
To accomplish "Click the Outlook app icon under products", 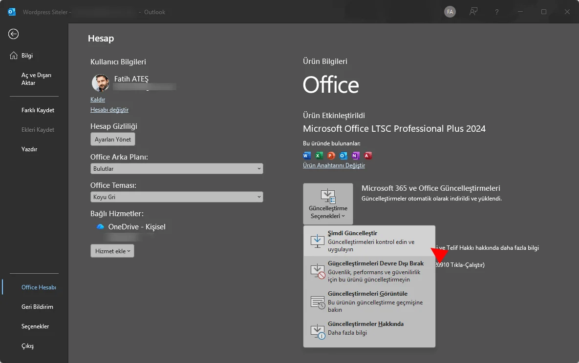I will tap(343, 156).
